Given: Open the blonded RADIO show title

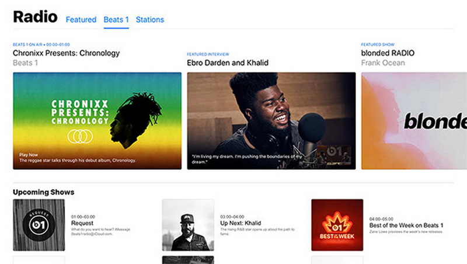Looking at the screenshot, I should [388, 53].
